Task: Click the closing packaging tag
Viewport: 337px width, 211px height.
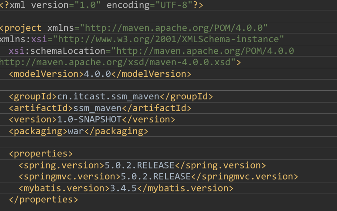Action: (116, 131)
